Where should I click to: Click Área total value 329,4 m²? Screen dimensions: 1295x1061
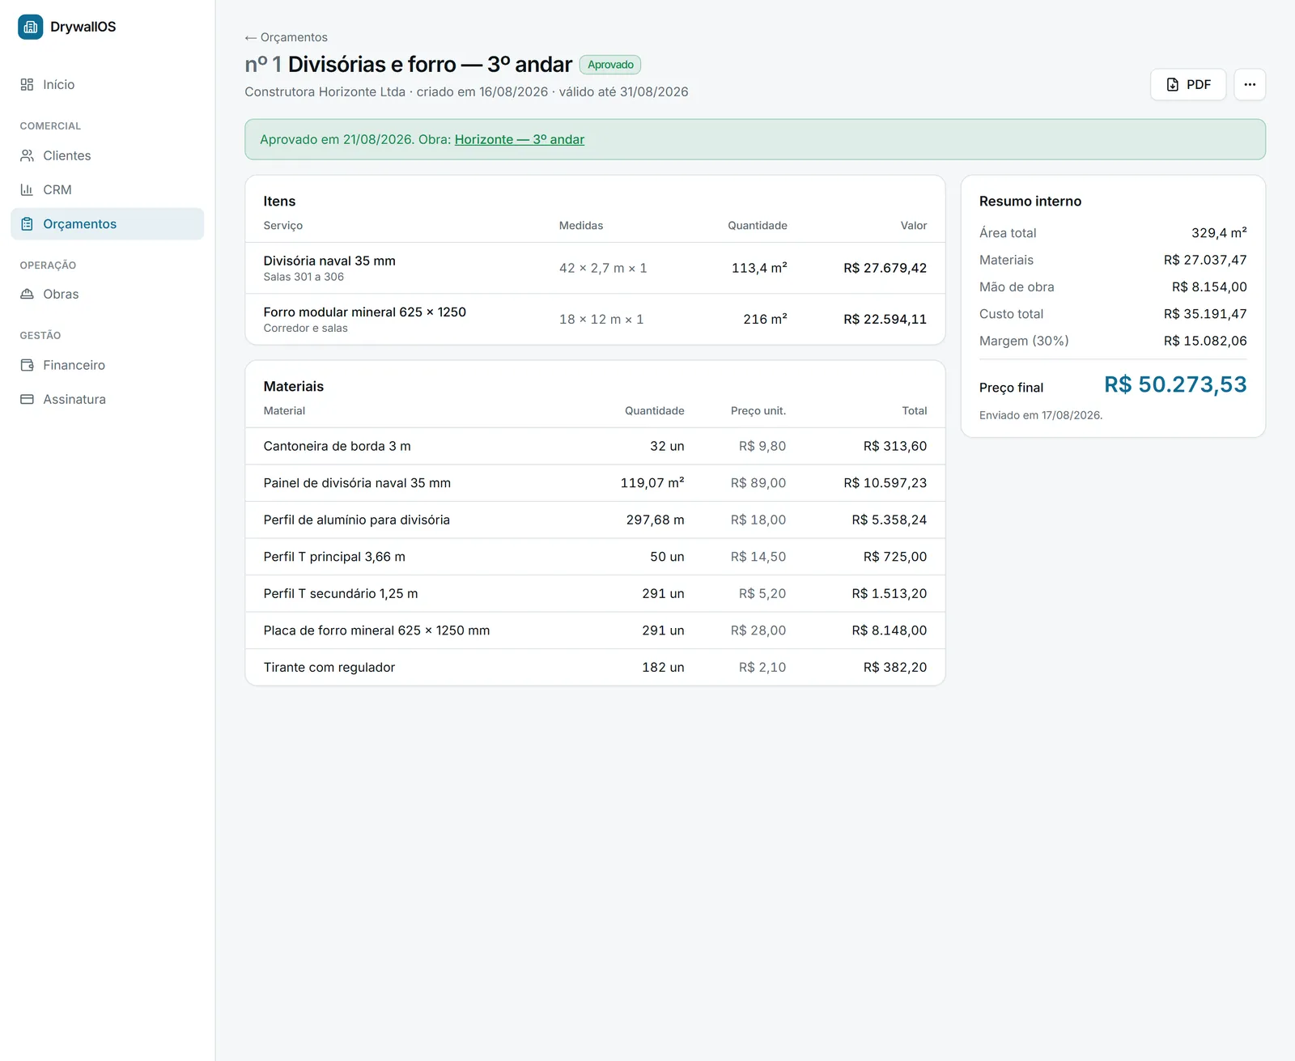(x=1219, y=233)
